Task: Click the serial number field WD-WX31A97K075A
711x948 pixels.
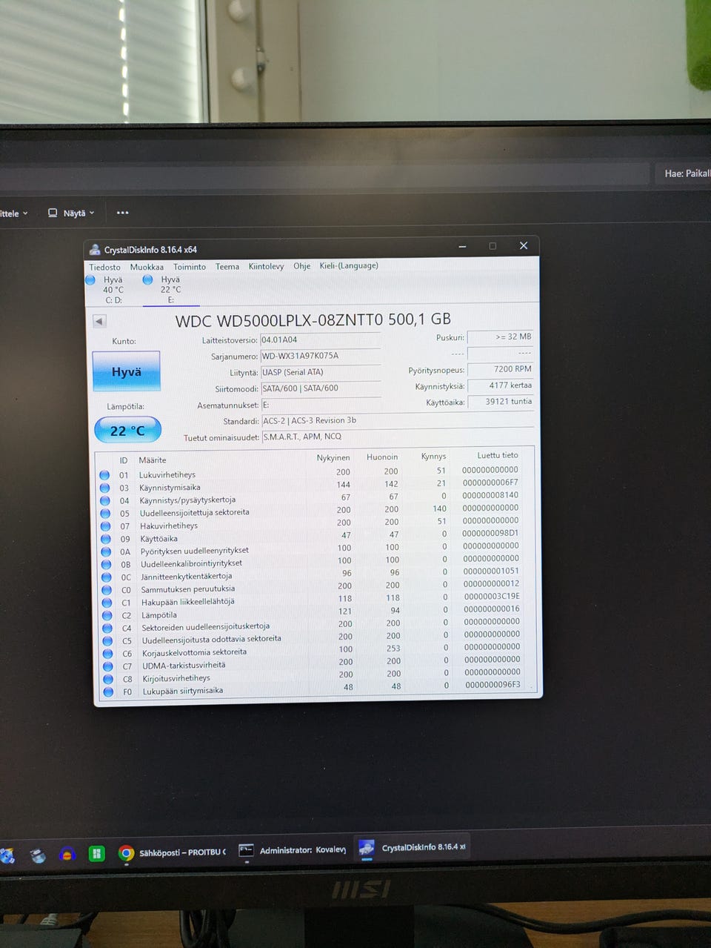Action: 321,356
